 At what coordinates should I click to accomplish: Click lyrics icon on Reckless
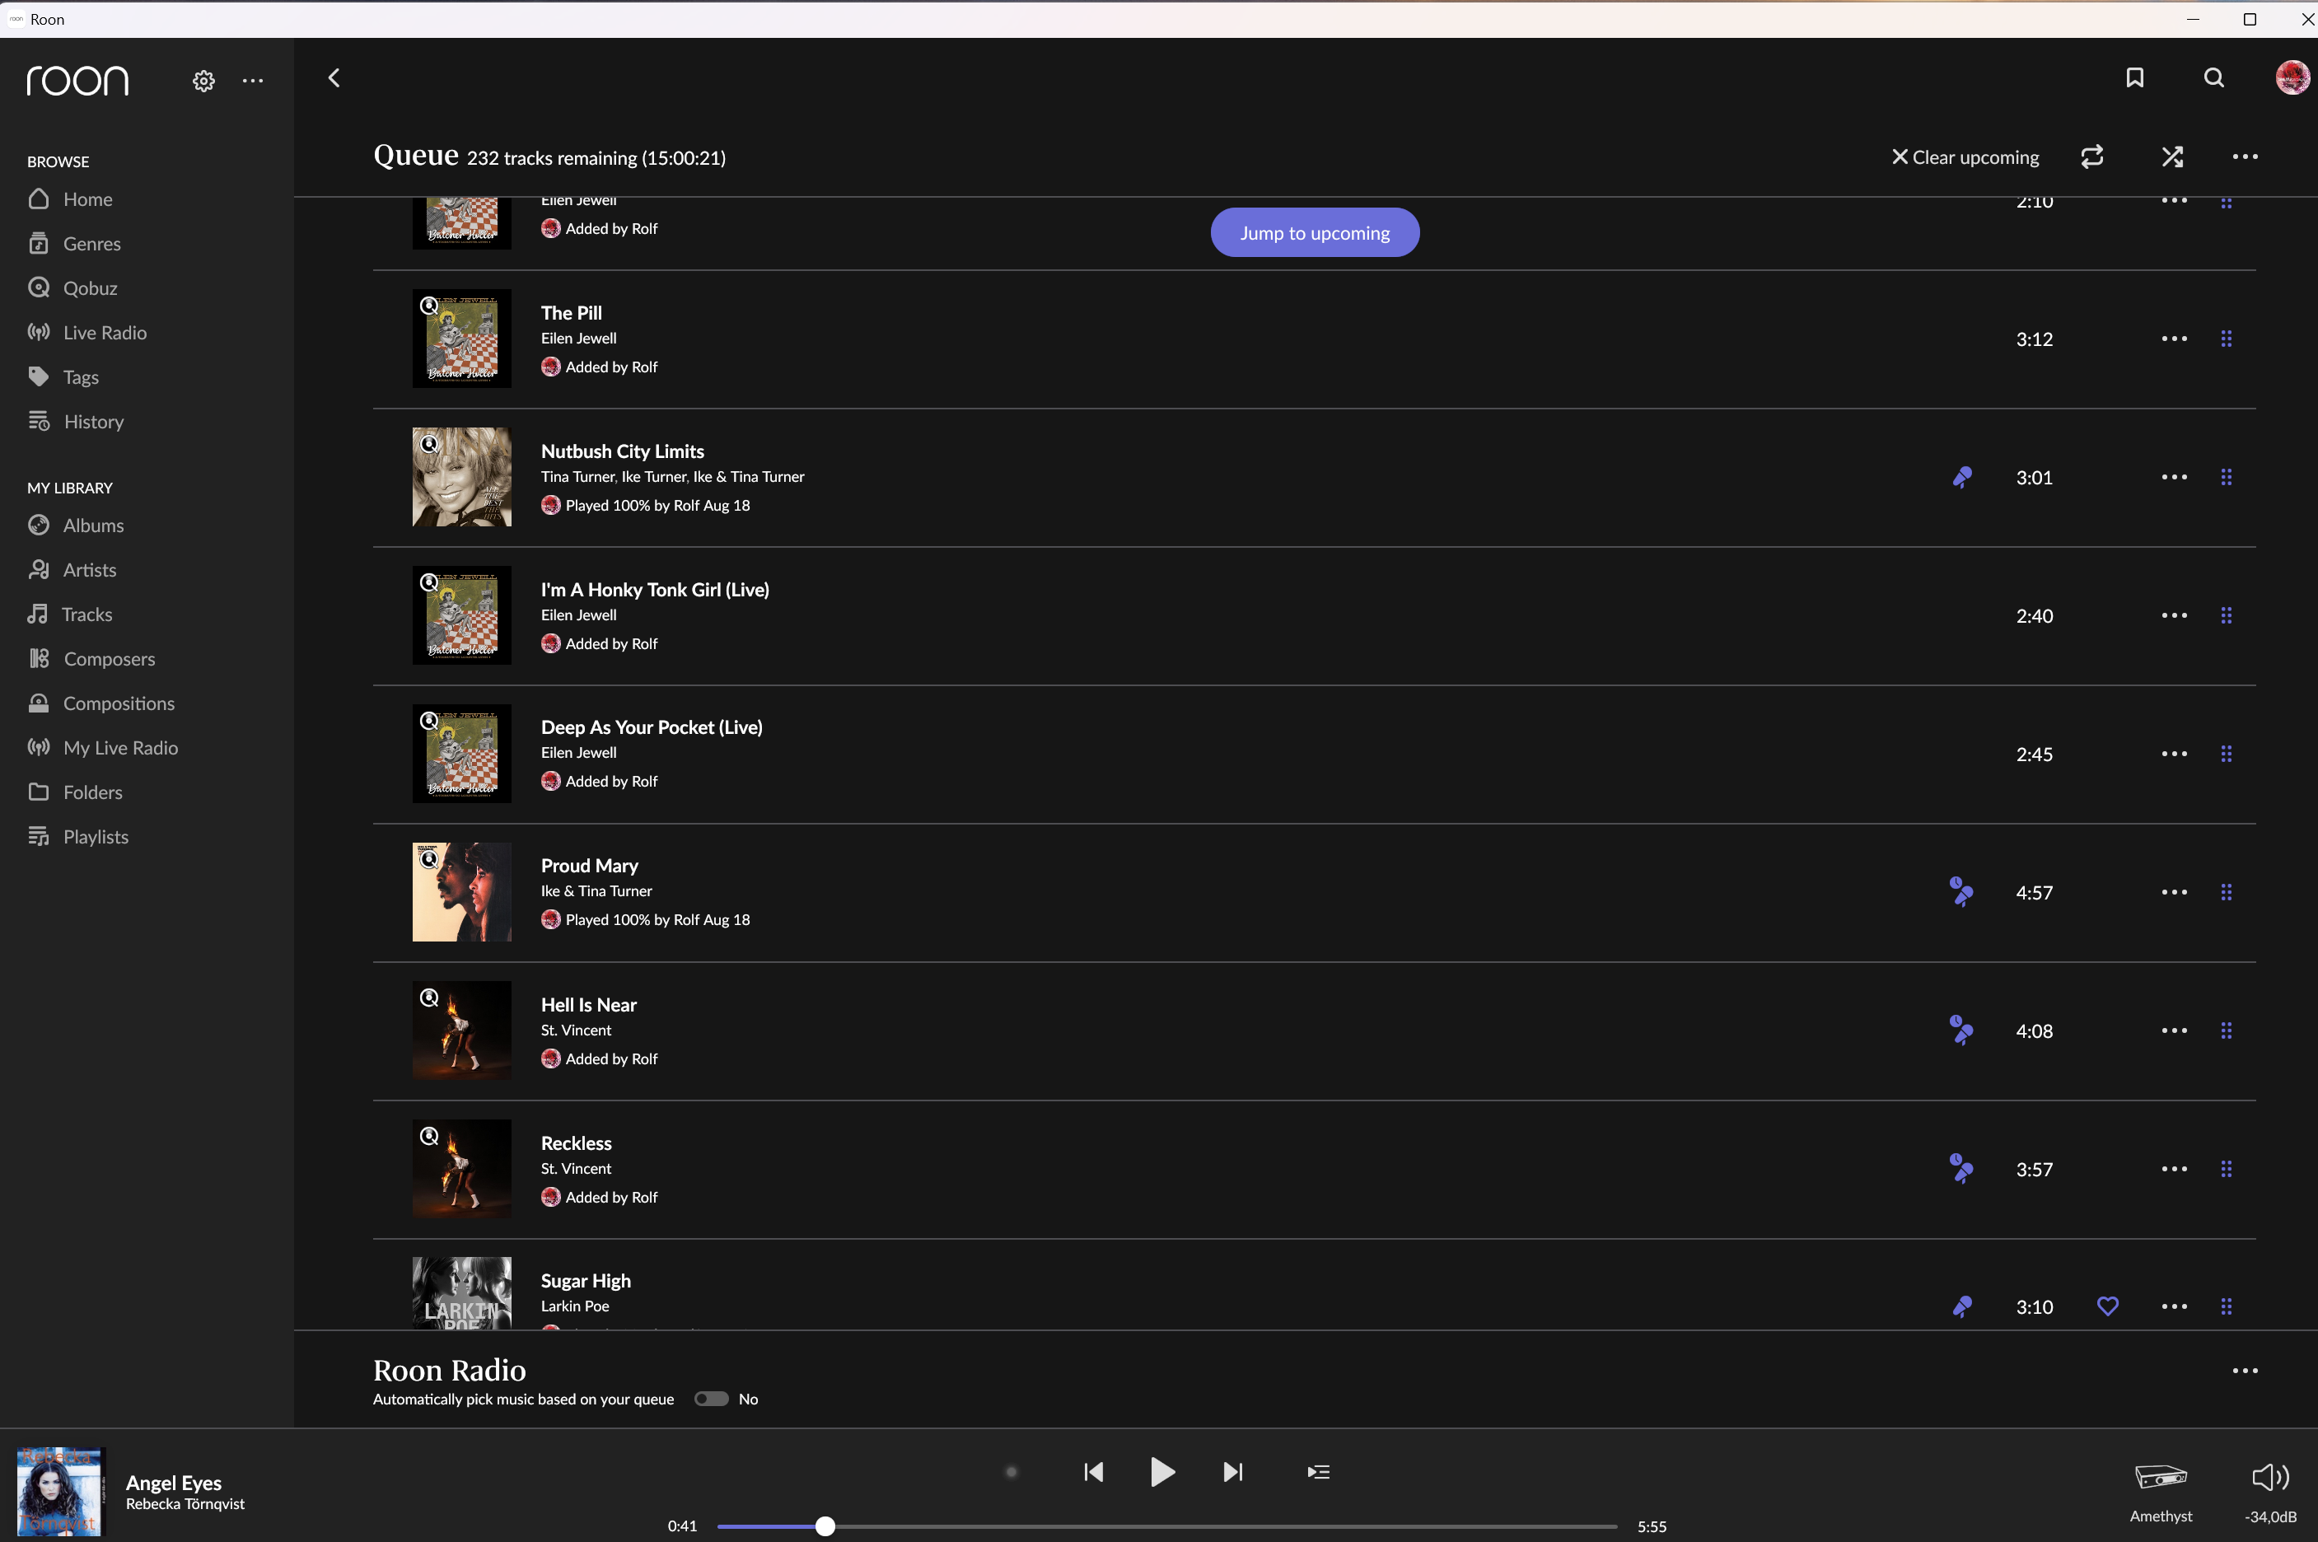[x=1961, y=1170]
